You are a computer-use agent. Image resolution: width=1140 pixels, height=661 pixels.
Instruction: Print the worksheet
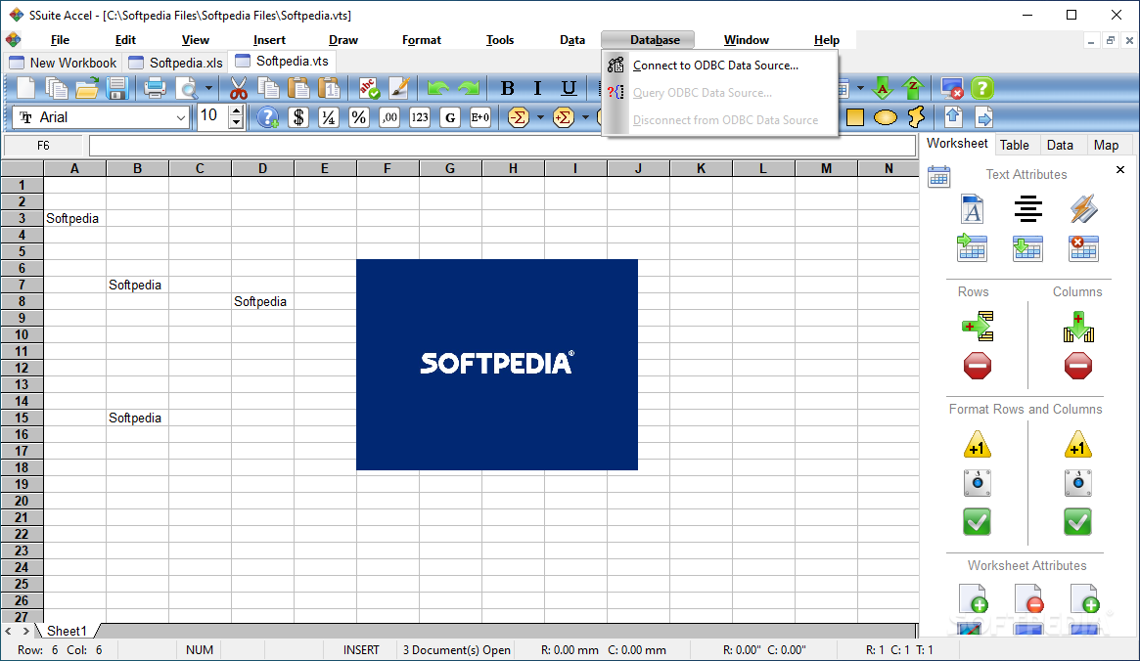point(155,89)
